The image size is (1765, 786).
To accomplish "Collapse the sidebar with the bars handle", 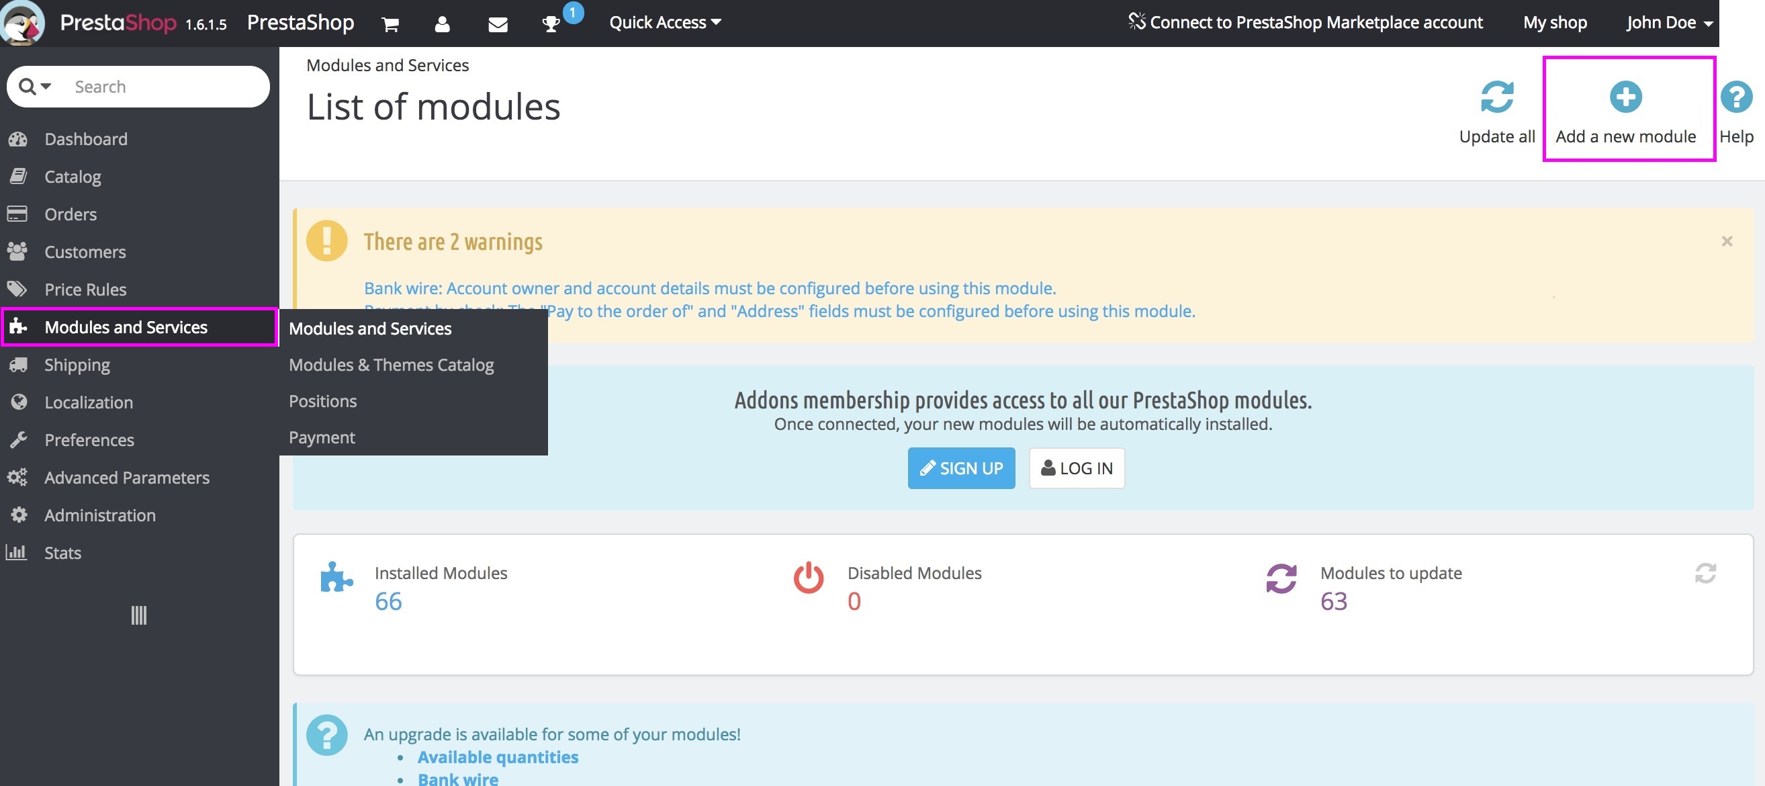I will (x=139, y=615).
